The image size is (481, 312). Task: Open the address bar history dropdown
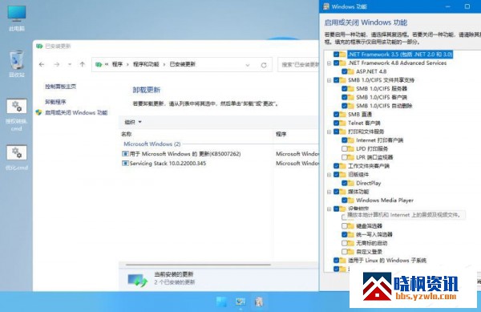pos(248,65)
